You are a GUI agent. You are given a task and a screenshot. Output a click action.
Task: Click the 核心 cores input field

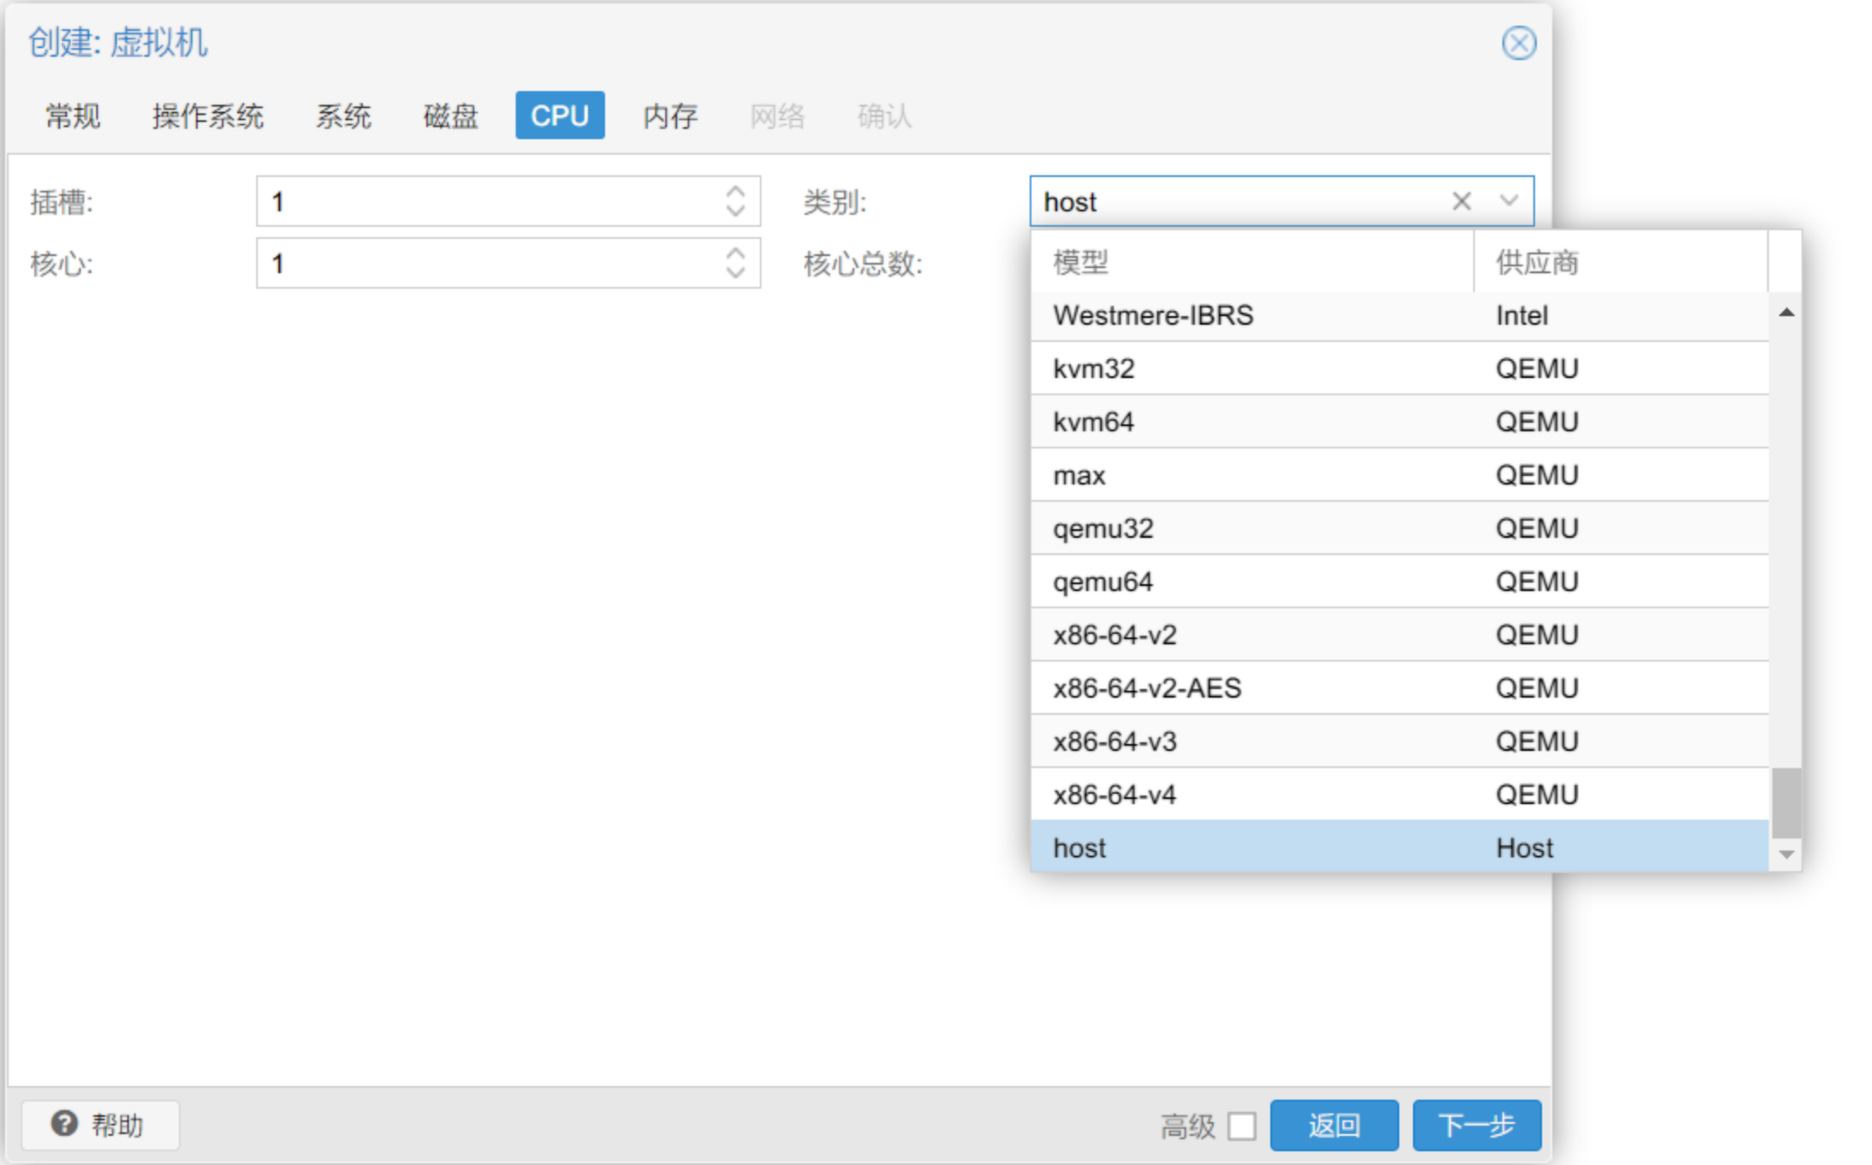tap(490, 263)
